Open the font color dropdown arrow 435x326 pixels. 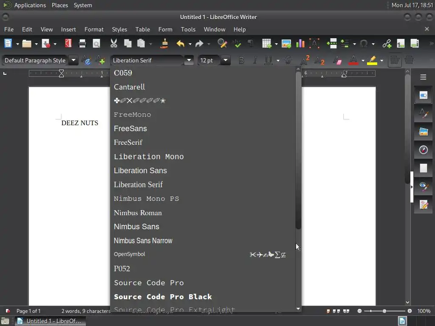[x=363, y=60]
